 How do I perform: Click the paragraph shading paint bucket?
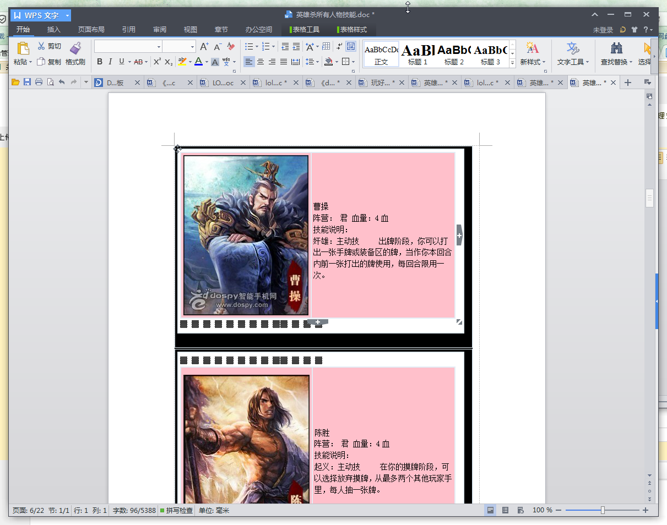point(328,62)
